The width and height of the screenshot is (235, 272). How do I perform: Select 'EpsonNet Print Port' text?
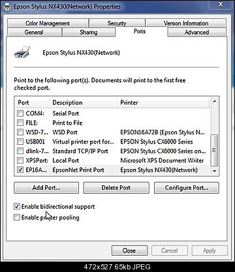78,170
